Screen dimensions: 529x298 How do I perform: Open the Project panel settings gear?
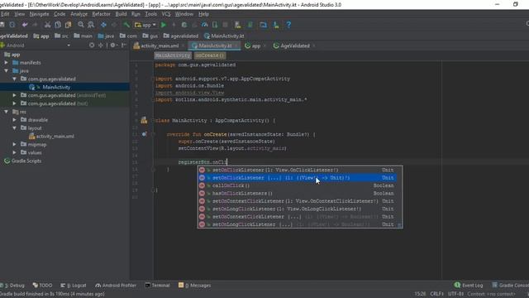(x=113, y=46)
